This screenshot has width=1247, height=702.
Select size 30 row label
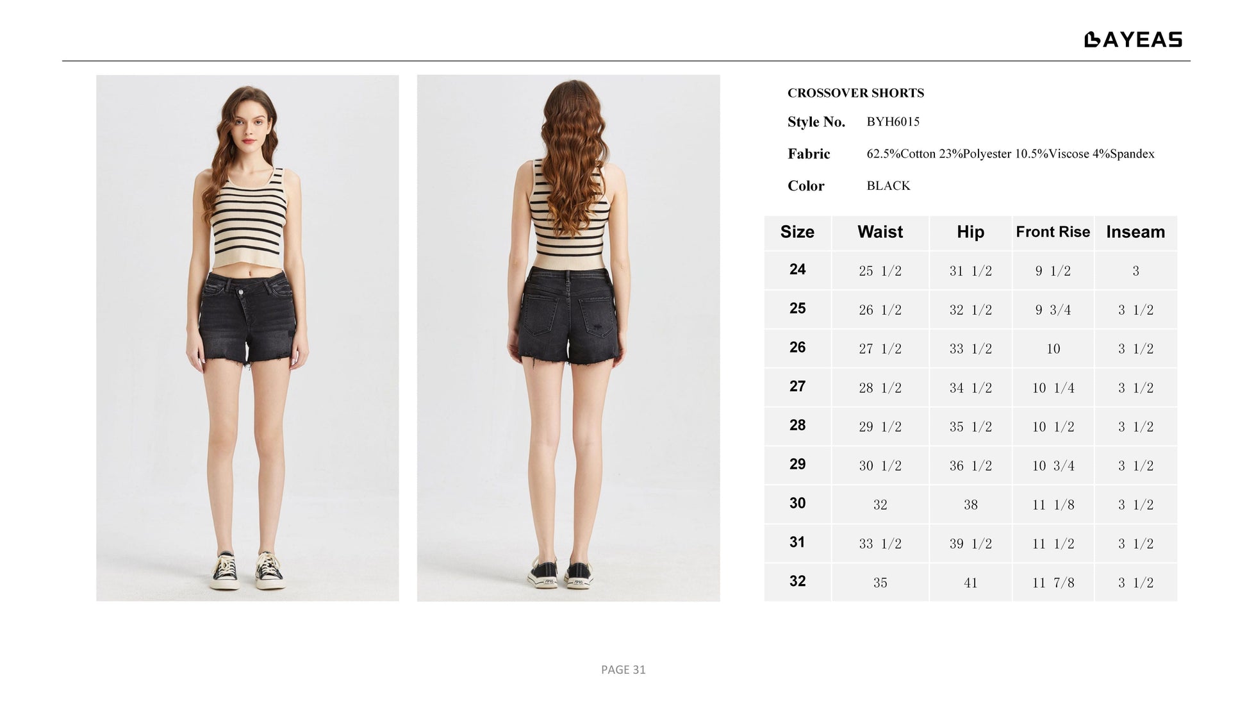point(797,503)
